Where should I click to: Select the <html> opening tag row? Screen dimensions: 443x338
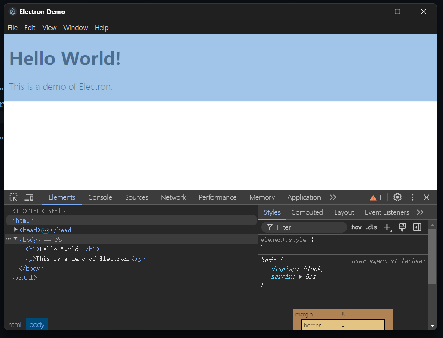pos(131,220)
